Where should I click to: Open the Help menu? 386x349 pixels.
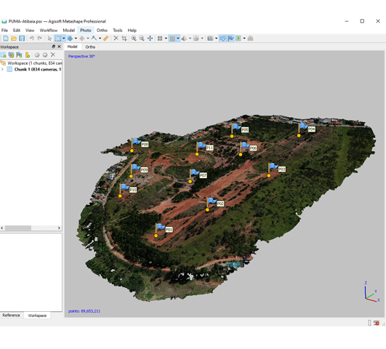[132, 31]
